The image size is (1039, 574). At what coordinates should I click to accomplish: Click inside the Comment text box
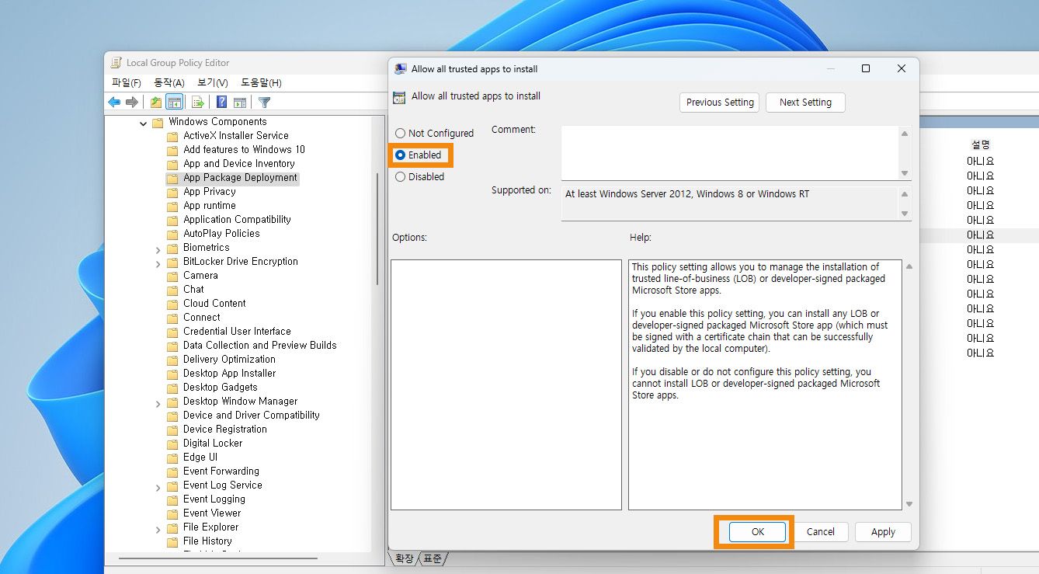click(x=730, y=153)
